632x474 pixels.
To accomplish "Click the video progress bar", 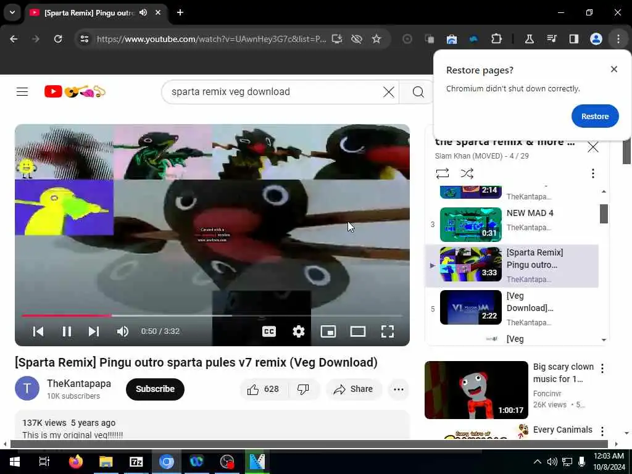I will coord(212,315).
